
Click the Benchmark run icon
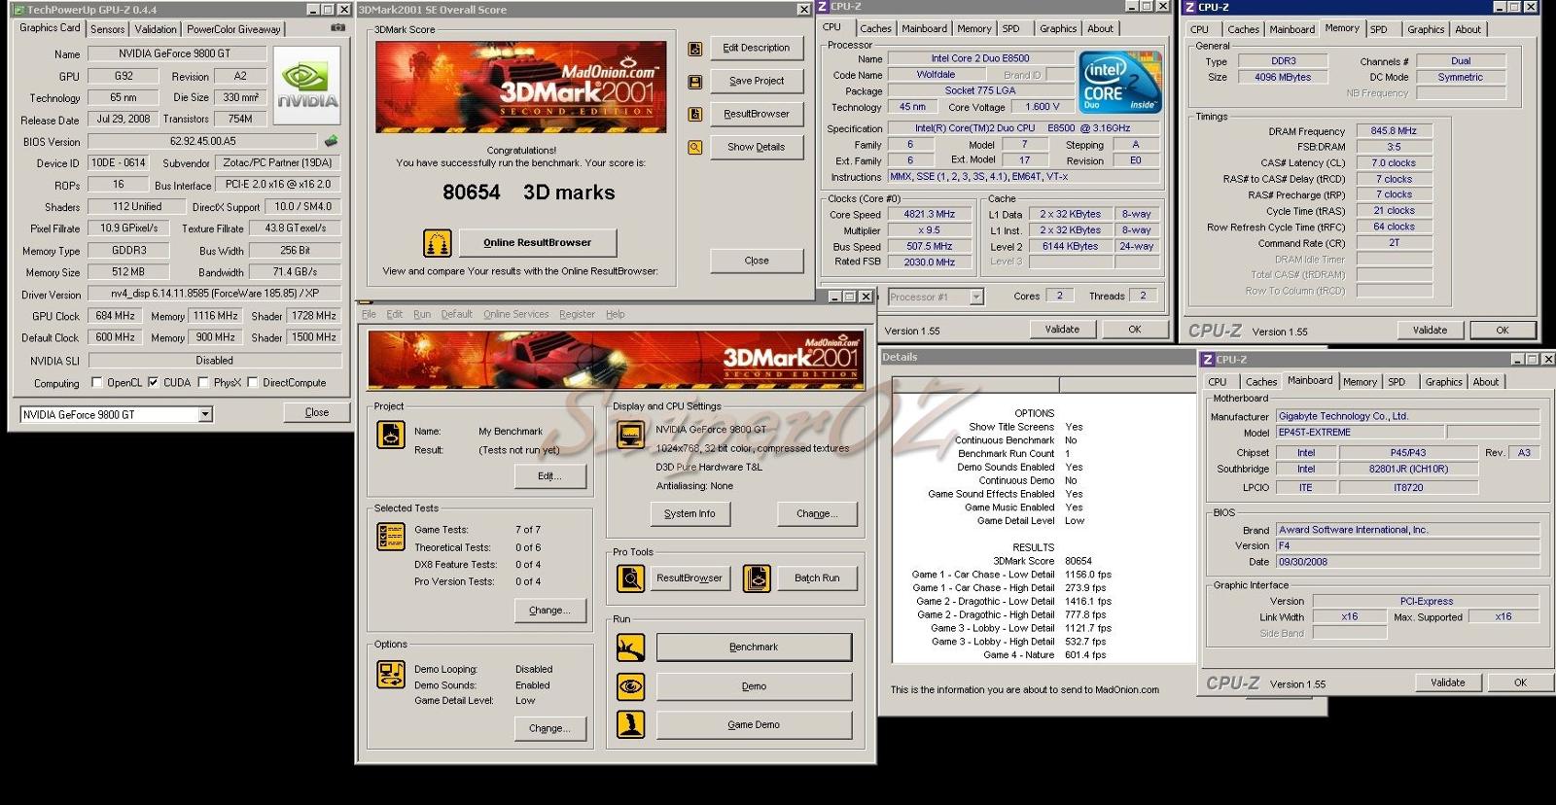click(631, 647)
